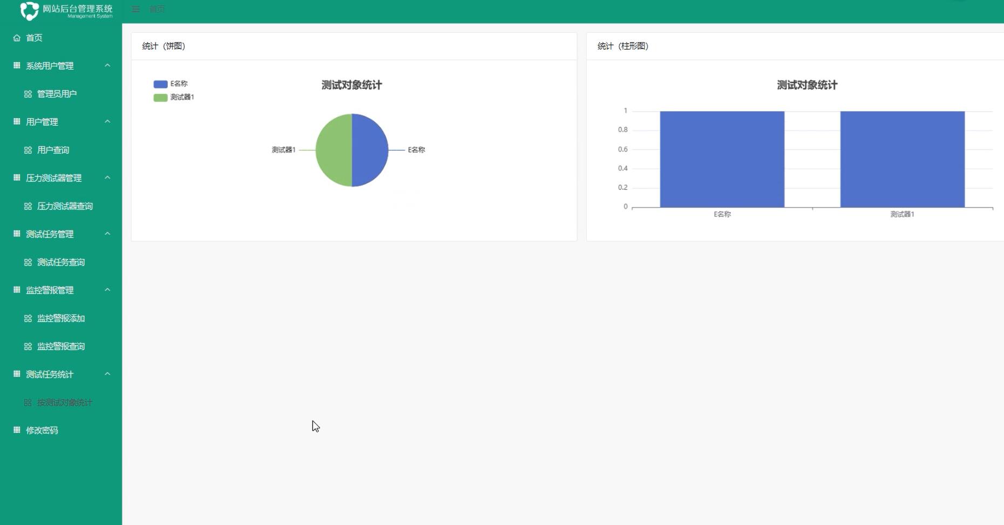Open the 测试任务查询 menu item
This screenshot has height=525, width=1004.
coord(60,262)
